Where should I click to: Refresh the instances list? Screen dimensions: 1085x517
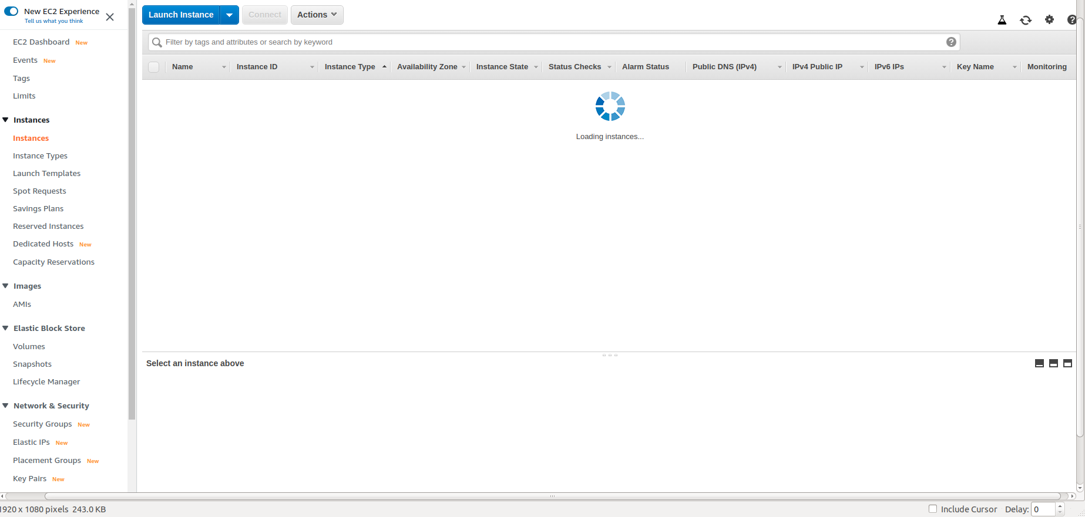click(1026, 20)
